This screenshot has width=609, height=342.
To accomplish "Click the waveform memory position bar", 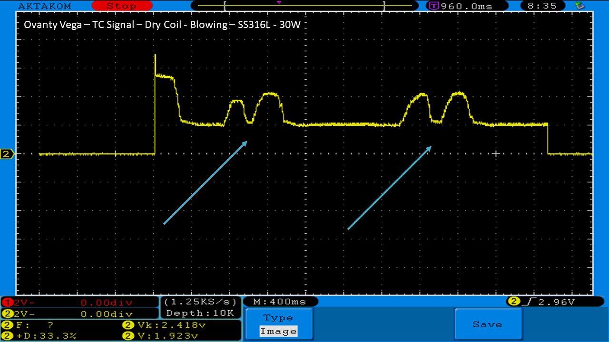I will [x=304, y=6].
